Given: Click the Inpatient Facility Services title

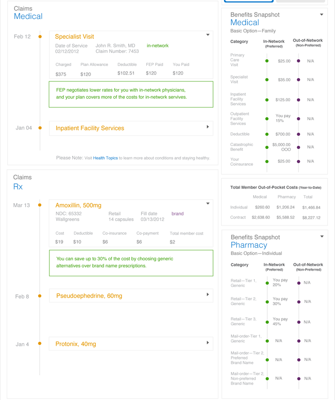Looking at the screenshot, I should (x=90, y=128).
